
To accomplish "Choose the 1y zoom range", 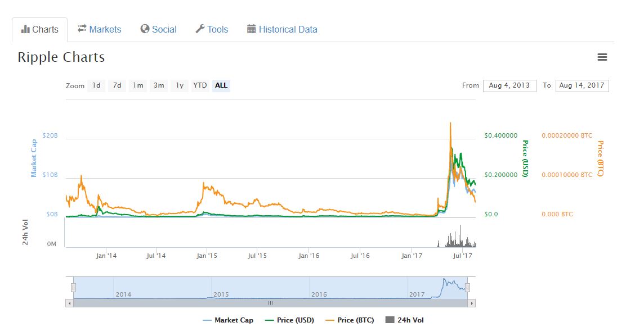I will [179, 85].
